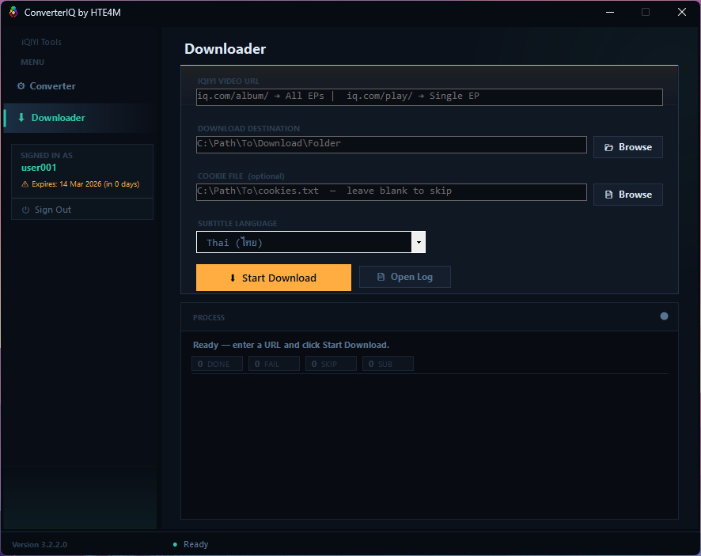Open the Thai subtitle language combo box
The height and width of the screenshot is (556, 701).
[x=311, y=242]
